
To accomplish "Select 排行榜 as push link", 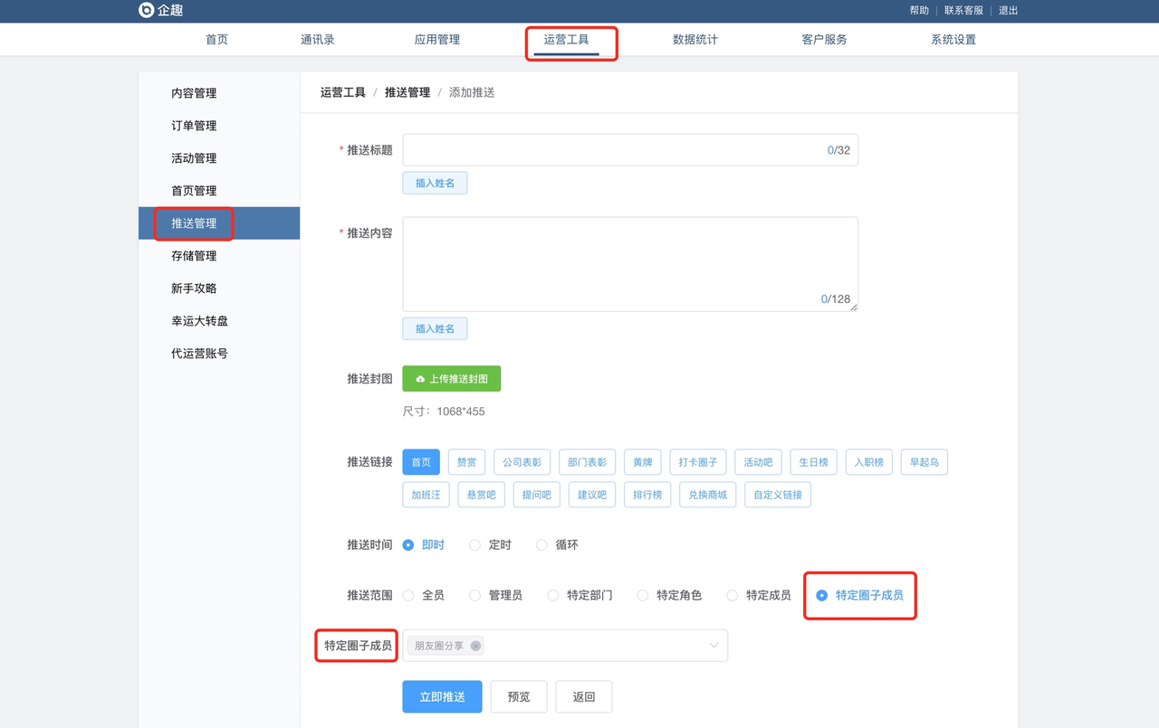I will pyautogui.click(x=647, y=495).
